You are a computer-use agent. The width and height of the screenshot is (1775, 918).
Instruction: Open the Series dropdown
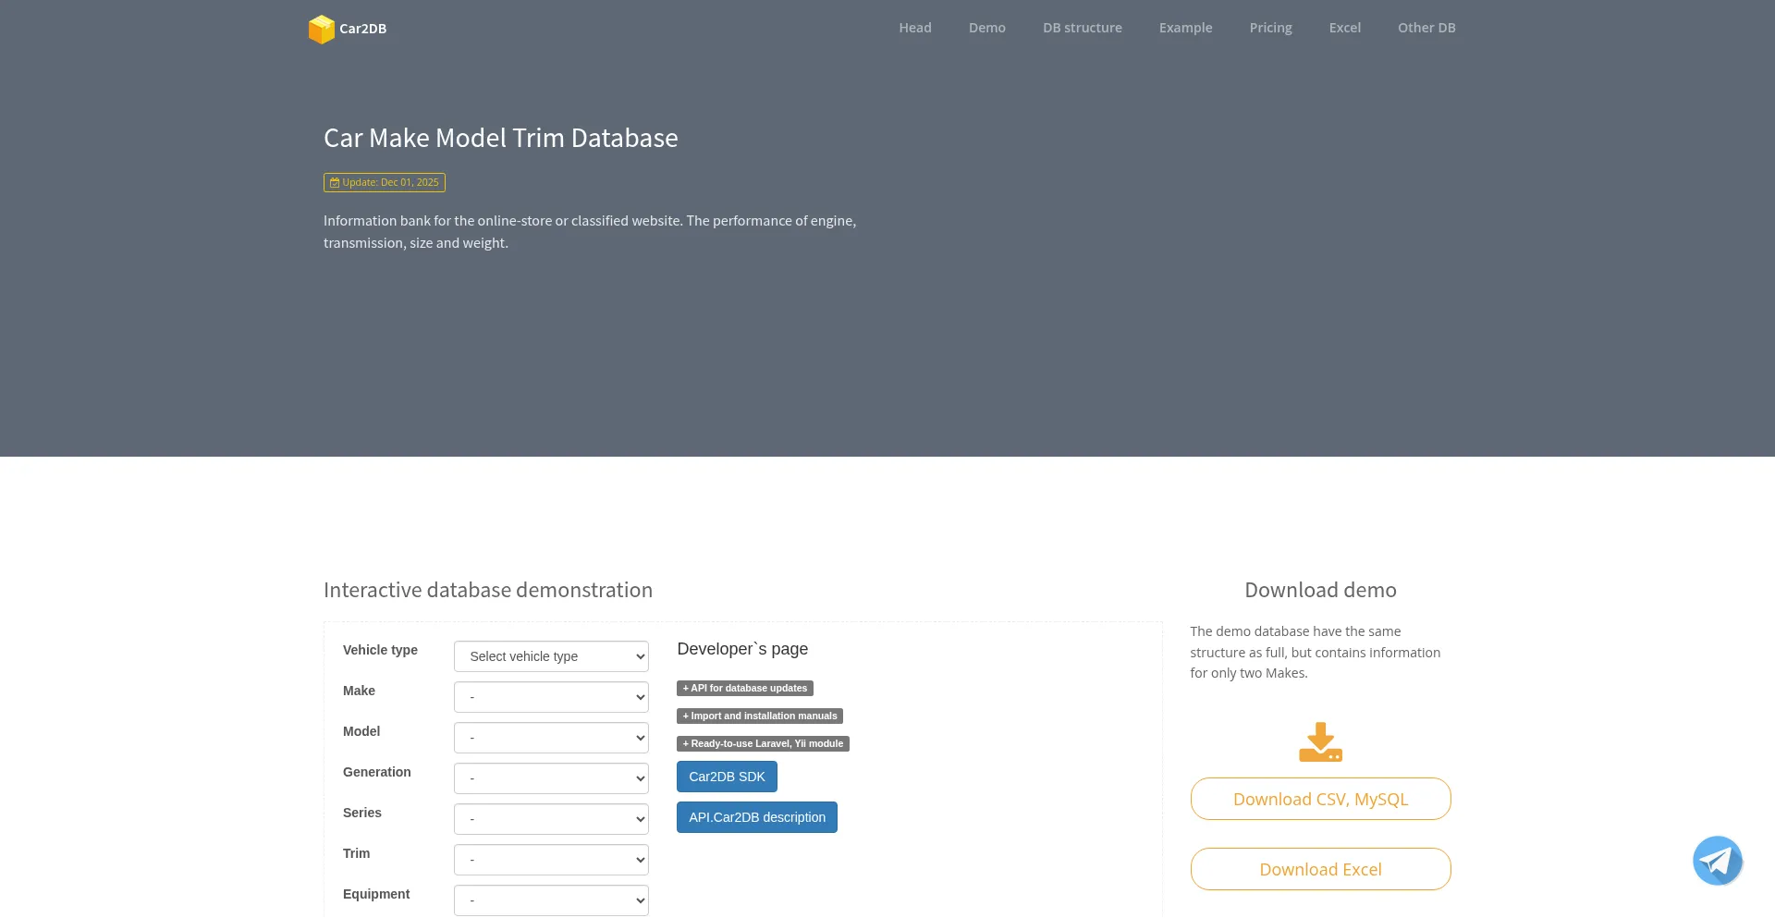point(551,819)
